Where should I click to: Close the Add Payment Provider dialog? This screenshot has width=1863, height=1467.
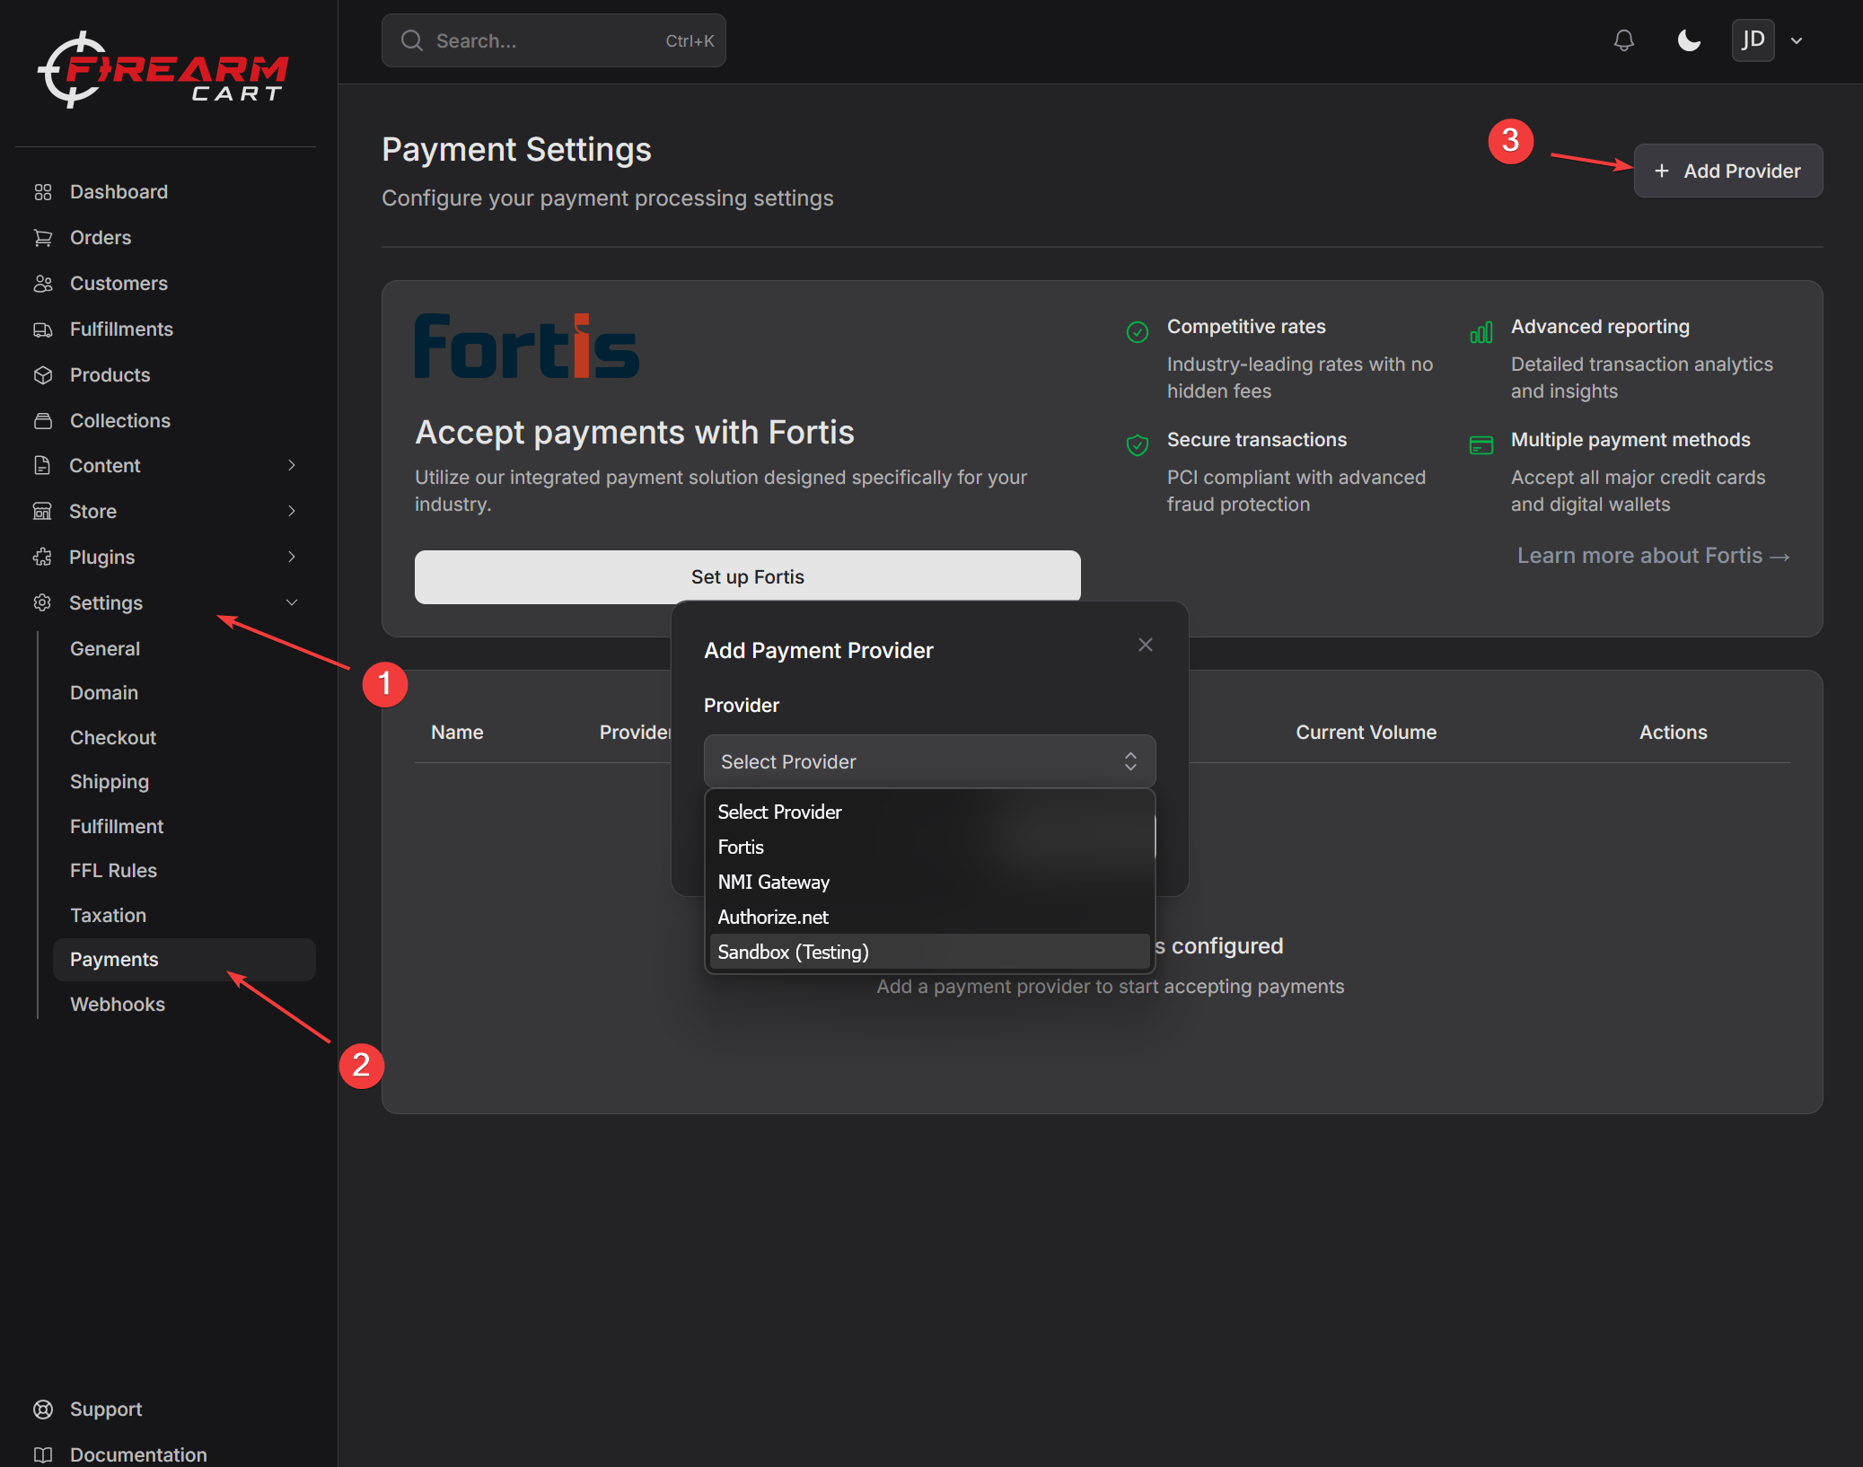(1145, 645)
